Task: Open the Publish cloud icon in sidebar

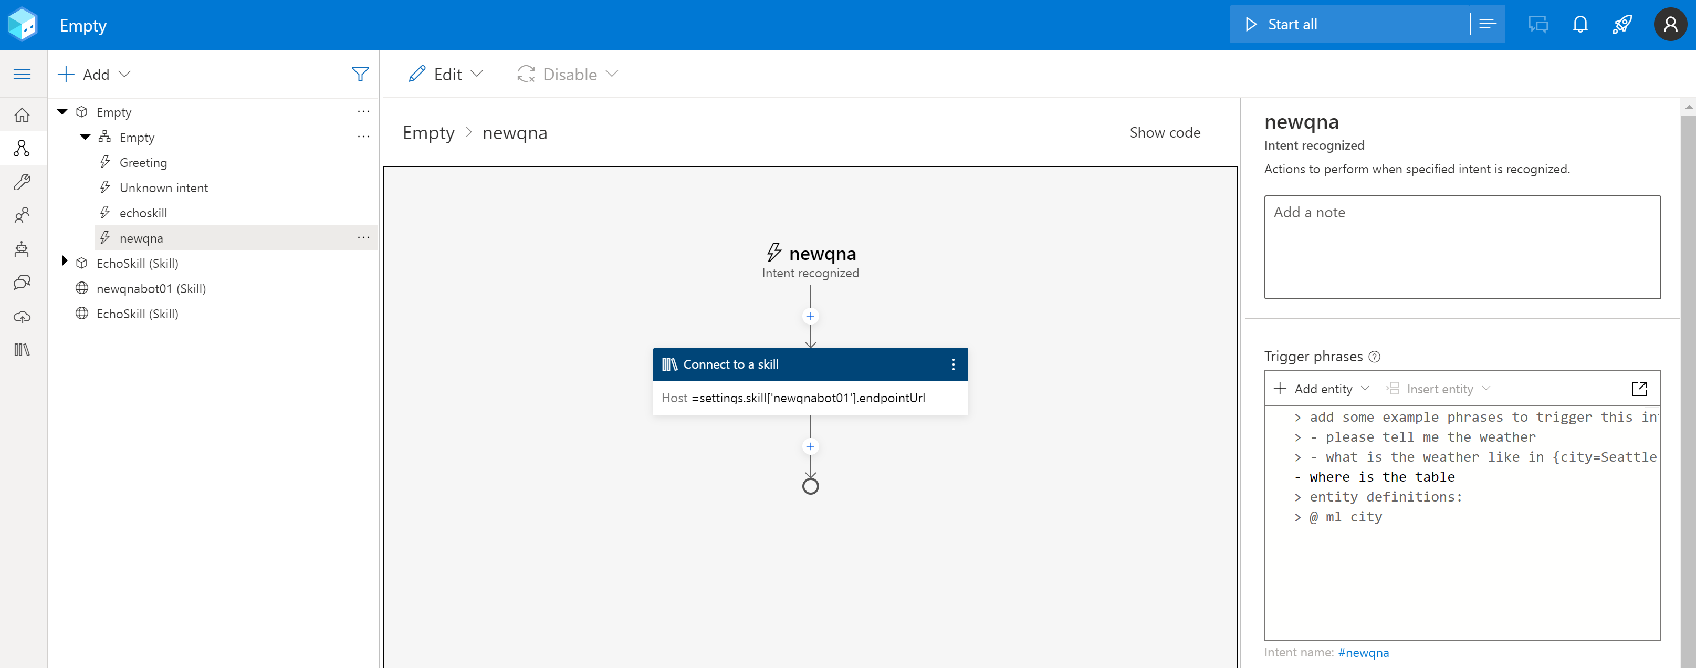Action: click(22, 317)
